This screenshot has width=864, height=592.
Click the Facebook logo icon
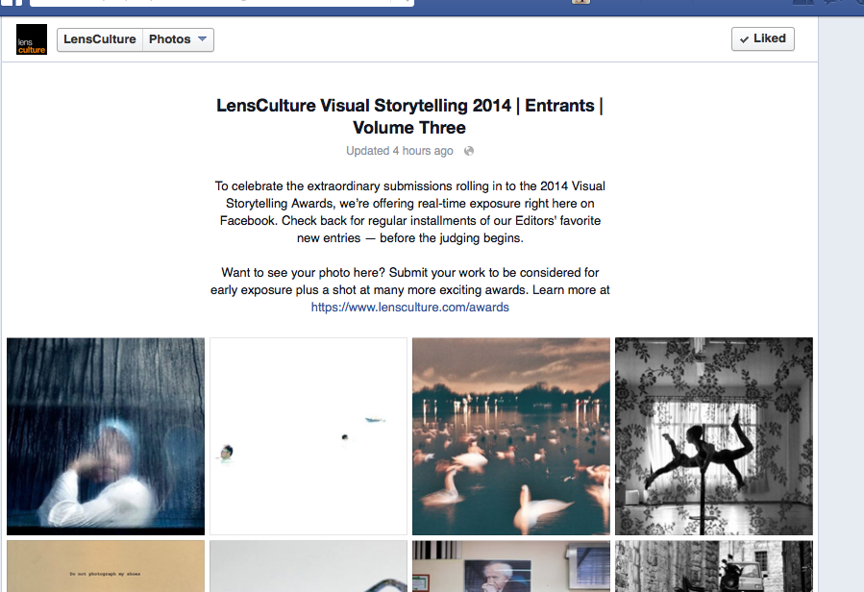click(11, 3)
